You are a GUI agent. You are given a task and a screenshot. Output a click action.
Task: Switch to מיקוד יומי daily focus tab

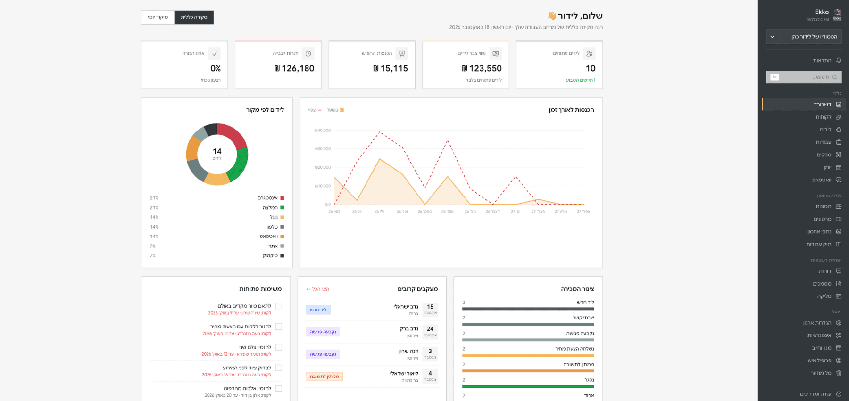(158, 17)
